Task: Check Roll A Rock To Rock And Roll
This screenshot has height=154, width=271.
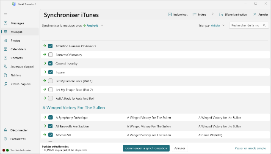Action: tap(50, 98)
